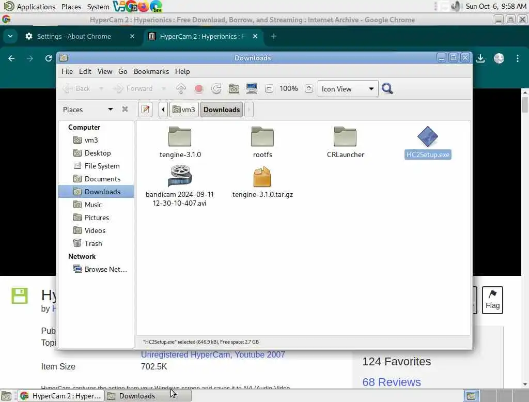Screen dimensions: 529x402
Task: Select the CRLauncher folder icon
Action: (345, 137)
